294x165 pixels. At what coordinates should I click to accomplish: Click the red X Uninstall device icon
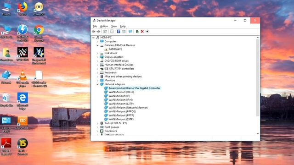point(142,32)
